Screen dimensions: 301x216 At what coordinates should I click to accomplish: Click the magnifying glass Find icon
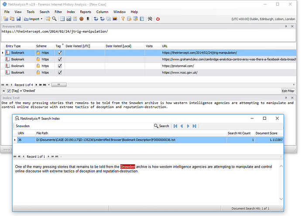click(55, 19)
